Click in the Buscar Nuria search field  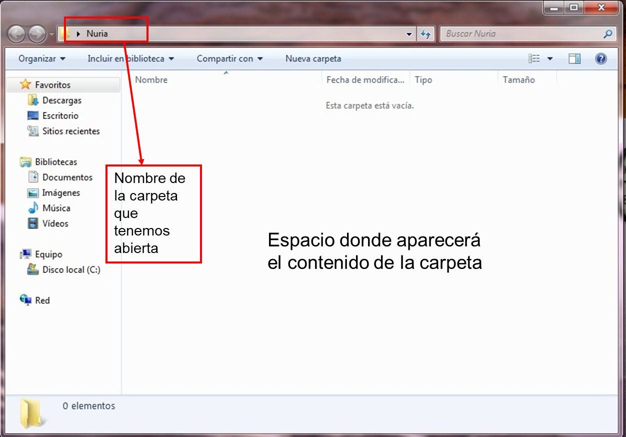(520, 34)
